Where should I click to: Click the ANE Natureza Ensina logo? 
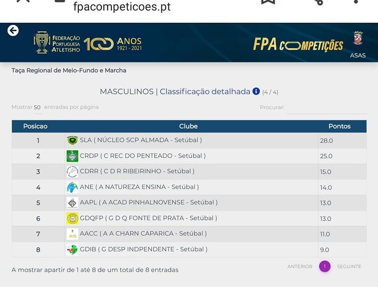(72, 187)
